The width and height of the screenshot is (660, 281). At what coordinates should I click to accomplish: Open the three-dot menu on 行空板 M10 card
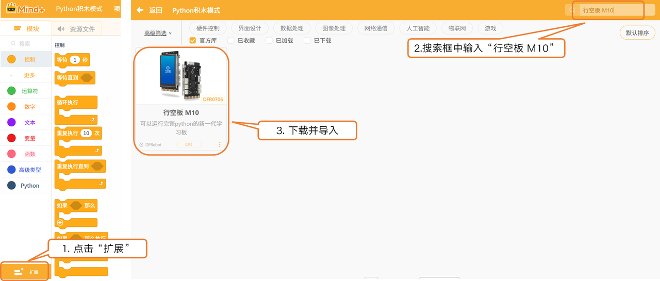tap(220, 144)
